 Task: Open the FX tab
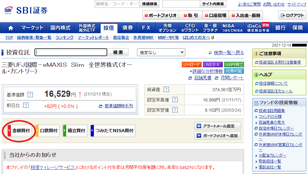146,28
